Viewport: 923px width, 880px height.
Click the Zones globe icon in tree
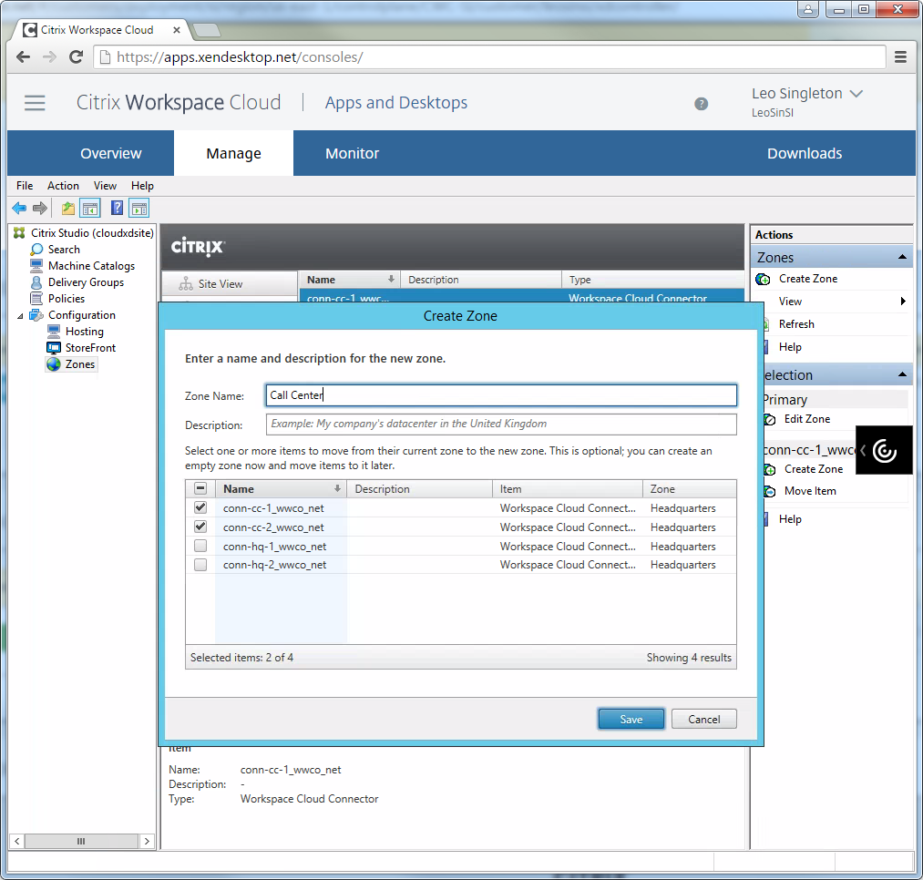(54, 364)
